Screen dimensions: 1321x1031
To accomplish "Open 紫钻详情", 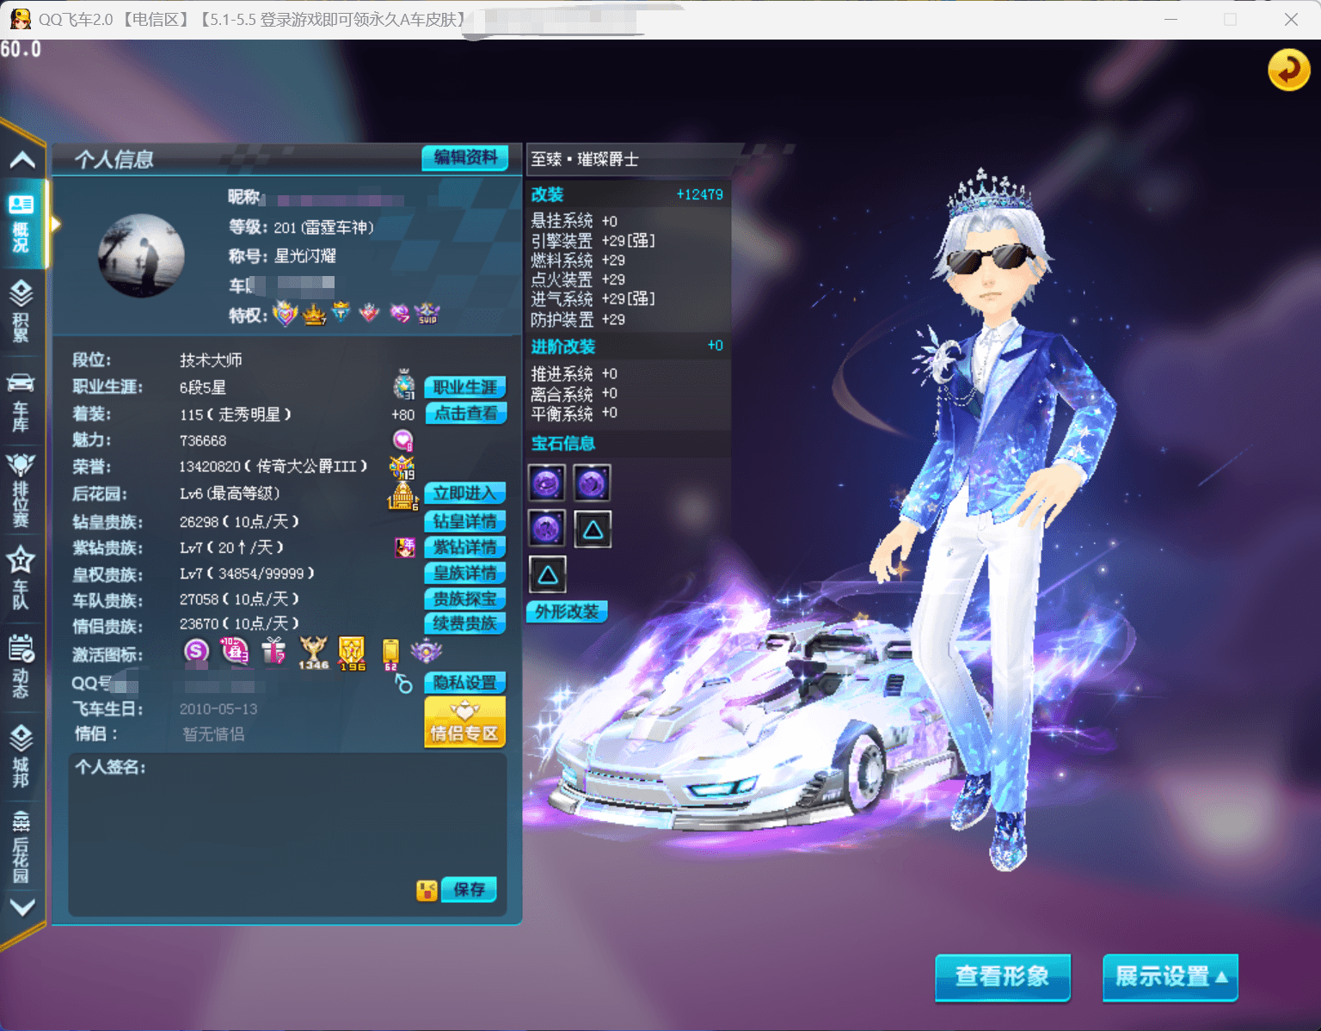I will coord(465,547).
